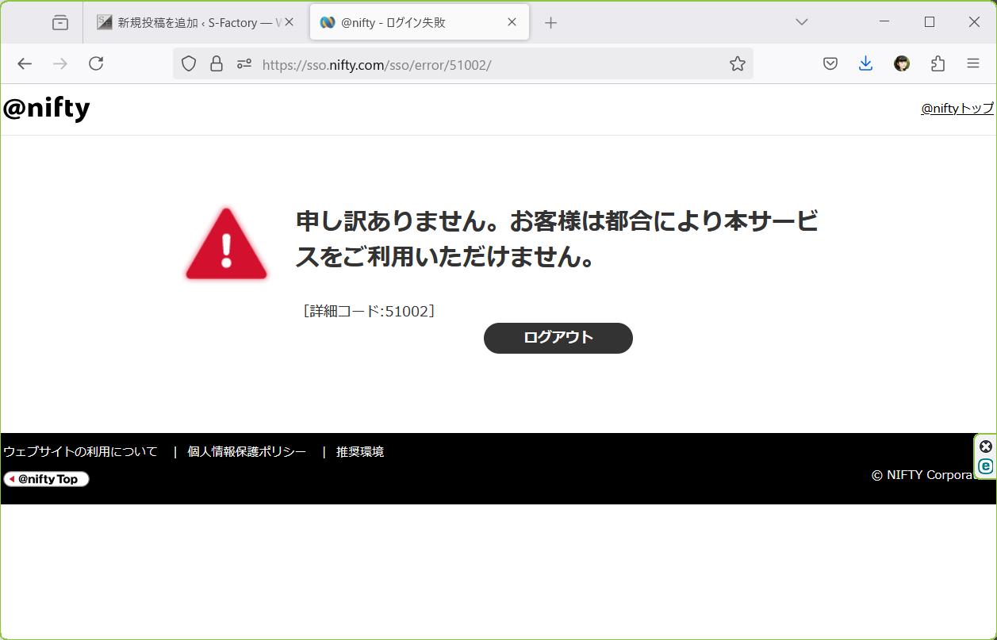997x640 pixels.
Task: Expand the list all tabs chevron
Action: coord(802,22)
